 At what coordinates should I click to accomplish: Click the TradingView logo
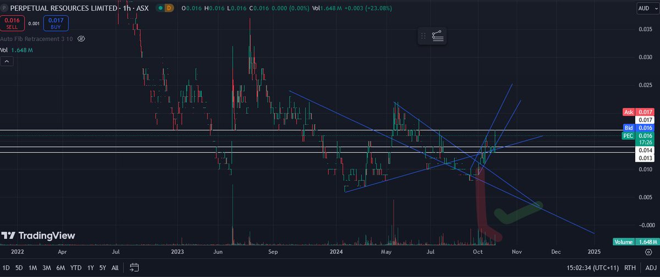[38, 235]
